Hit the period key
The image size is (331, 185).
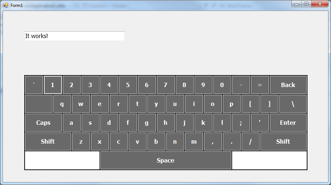point(231,141)
